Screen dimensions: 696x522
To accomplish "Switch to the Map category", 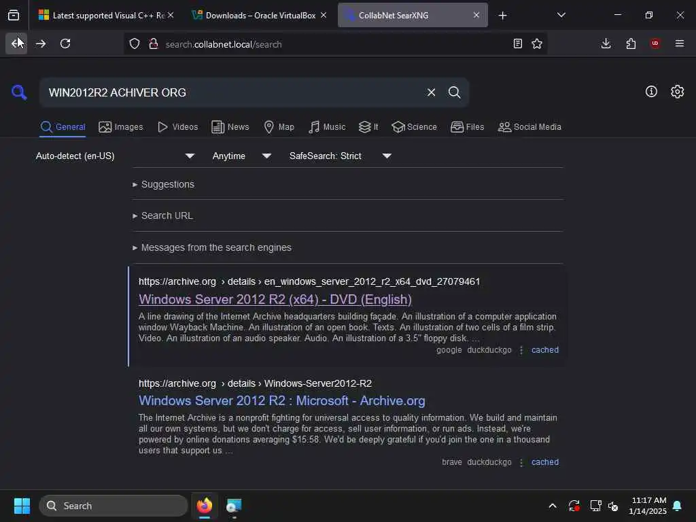I will [x=279, y=127].
